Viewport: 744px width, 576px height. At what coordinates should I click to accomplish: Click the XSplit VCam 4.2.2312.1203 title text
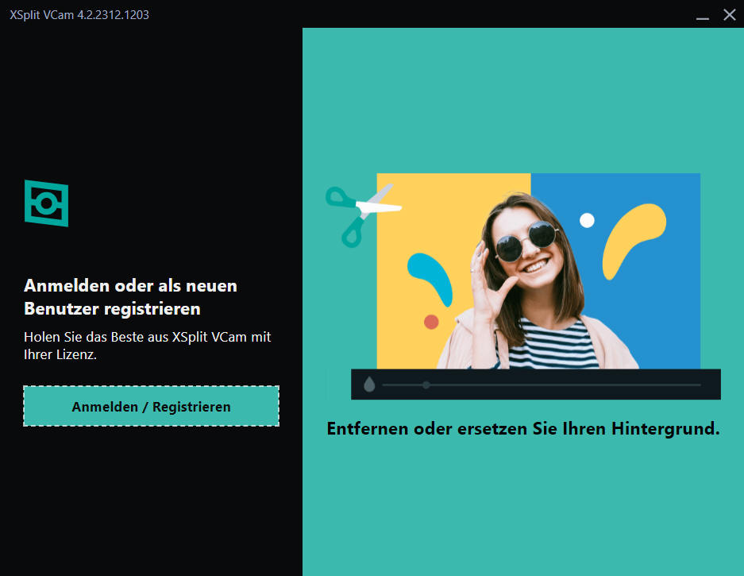[x=79, y=15]
